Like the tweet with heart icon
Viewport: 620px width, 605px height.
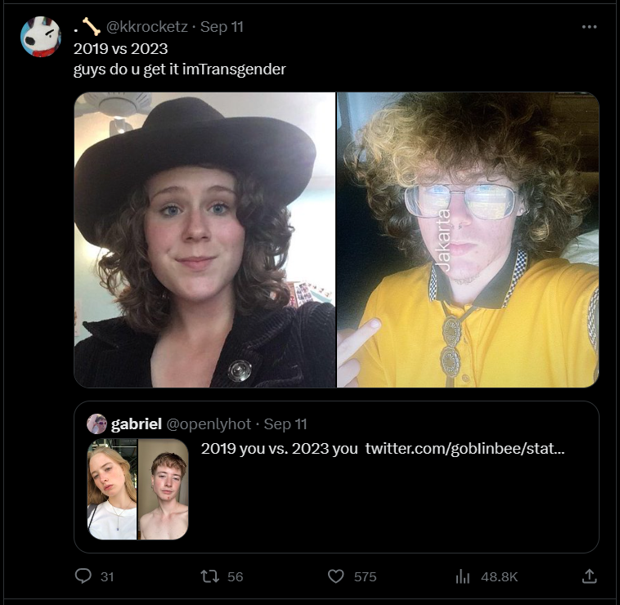point(335,576)
